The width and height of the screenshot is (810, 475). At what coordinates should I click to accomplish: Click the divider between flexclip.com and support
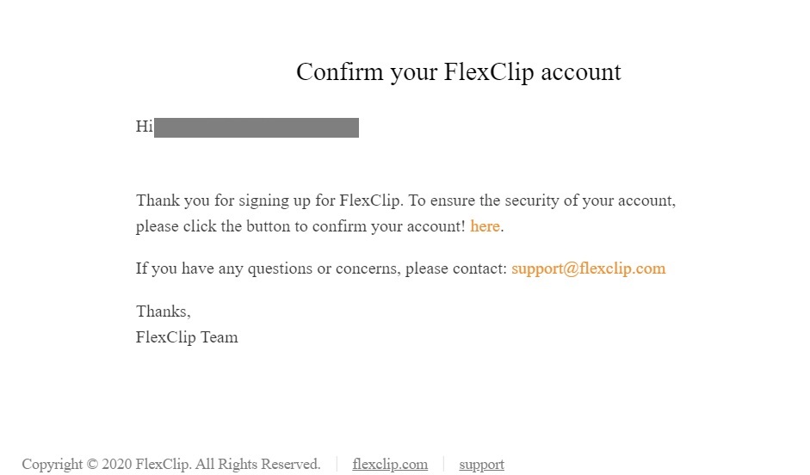(443, 464)
